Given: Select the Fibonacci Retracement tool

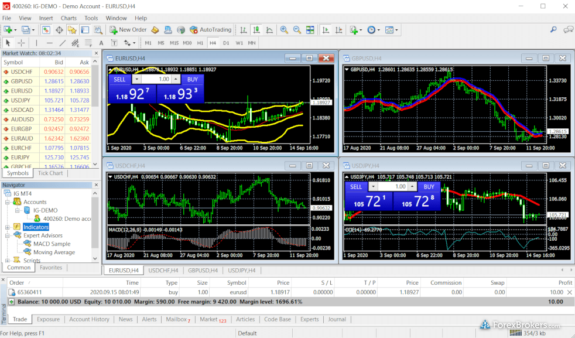Looking at the screenshot, I should pos(88,43).
